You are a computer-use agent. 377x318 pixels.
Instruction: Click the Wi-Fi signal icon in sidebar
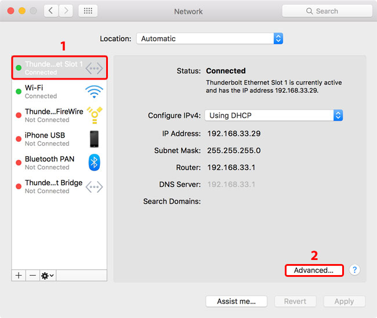94,92
